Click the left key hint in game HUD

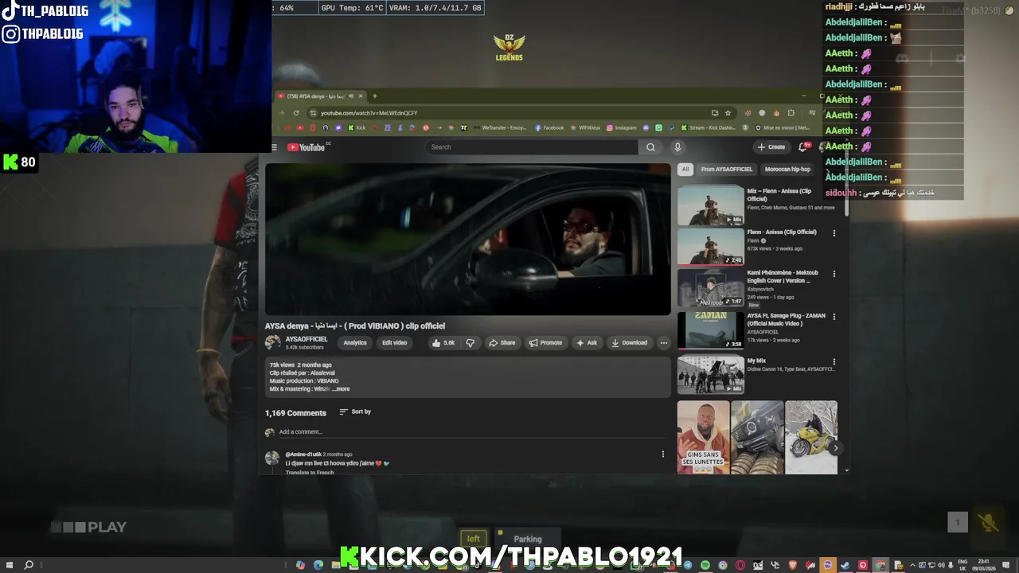tap(473, 540)
